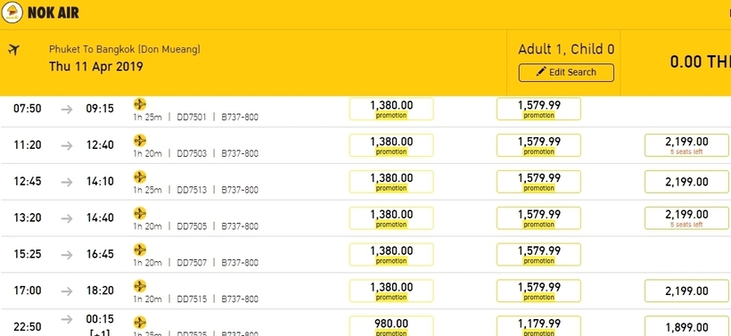
Task: Pick 1,579.99 fare for 17:00 flight
Action: 538,291
